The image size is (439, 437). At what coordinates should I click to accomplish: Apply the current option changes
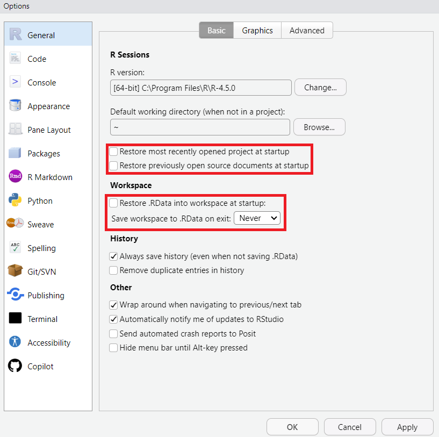pyautogui.click(x=407, y=427)
